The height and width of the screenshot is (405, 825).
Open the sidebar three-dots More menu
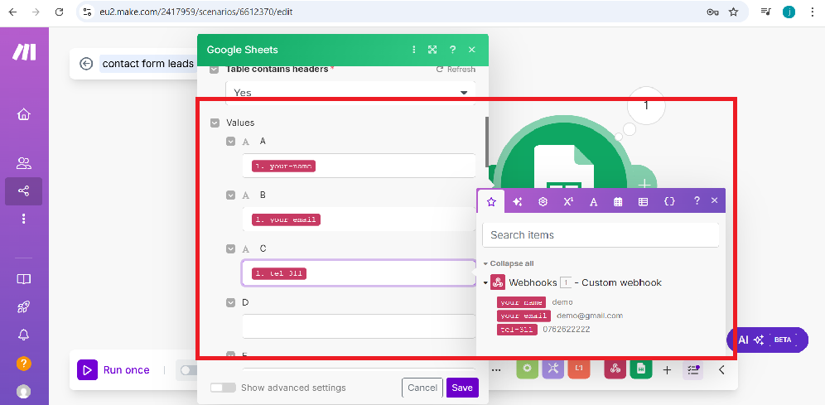[24, 219]
